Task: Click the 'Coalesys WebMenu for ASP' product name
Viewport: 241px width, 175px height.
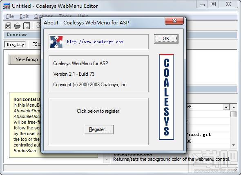Action: (x=80, y=63)
